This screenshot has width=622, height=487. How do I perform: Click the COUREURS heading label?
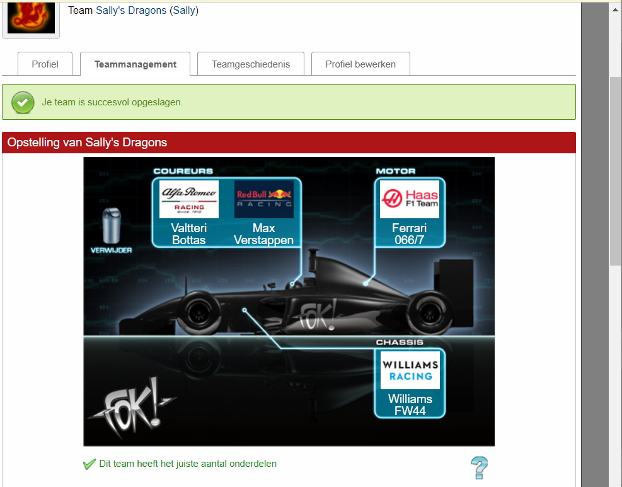coord(183,171)
